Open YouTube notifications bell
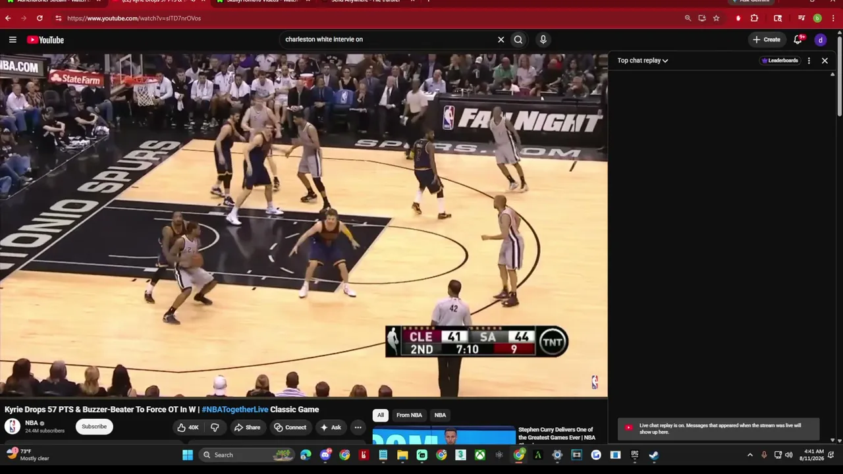 coord(798,39)
